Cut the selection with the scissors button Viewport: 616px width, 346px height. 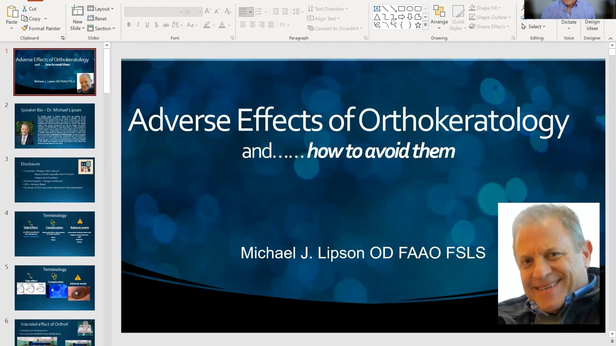click(29, 9)
